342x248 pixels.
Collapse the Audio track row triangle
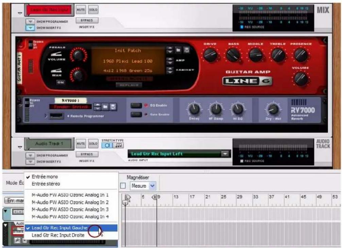[x=5, y=225]
